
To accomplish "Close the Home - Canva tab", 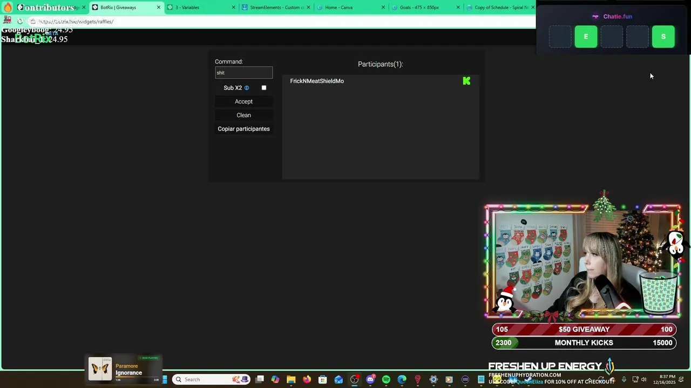I will click(384, 8).
